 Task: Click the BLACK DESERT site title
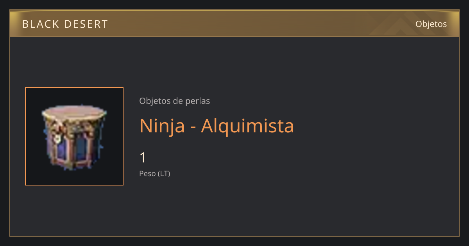(65, 24)
